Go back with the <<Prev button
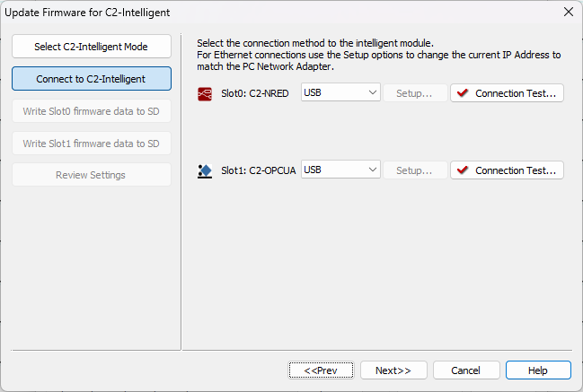The image size is (583, 392). tap(321, 370)
